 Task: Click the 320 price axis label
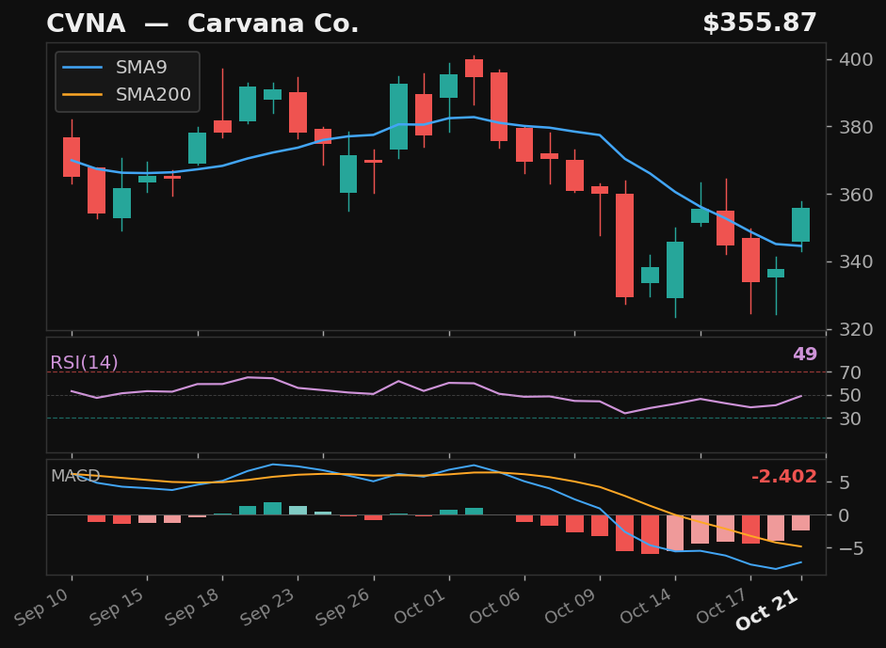tap(856, 329)
